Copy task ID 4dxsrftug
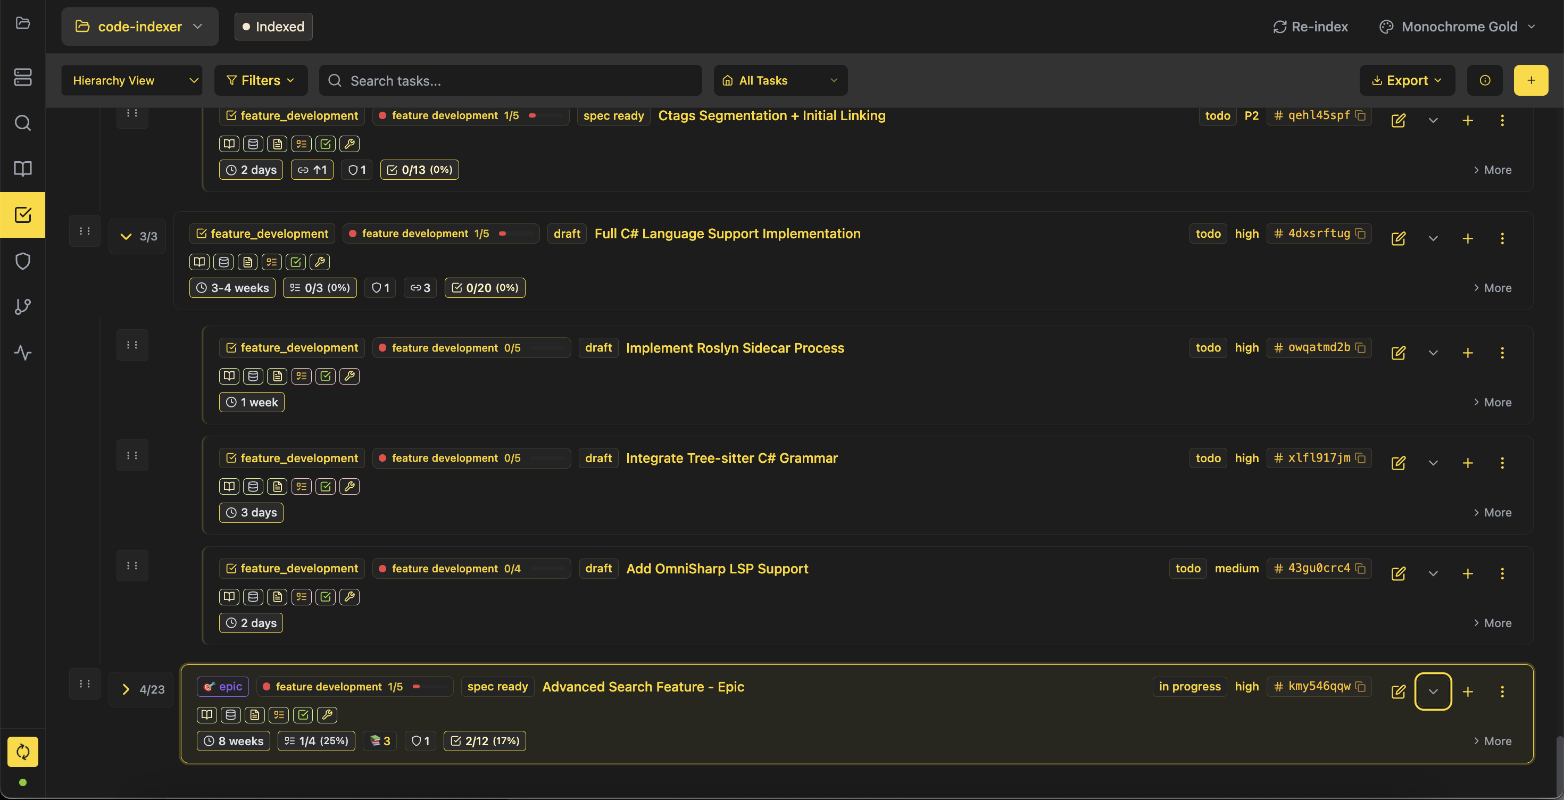Viewport: 1564px width, 800px height. click(1361, 234)
